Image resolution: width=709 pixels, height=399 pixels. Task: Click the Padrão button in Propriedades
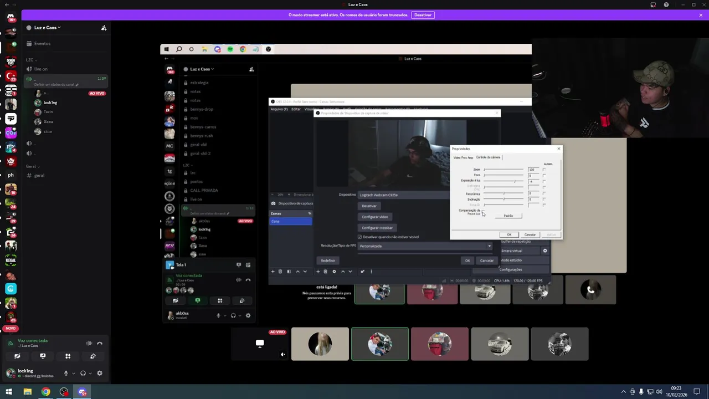(x=508, y=216)
